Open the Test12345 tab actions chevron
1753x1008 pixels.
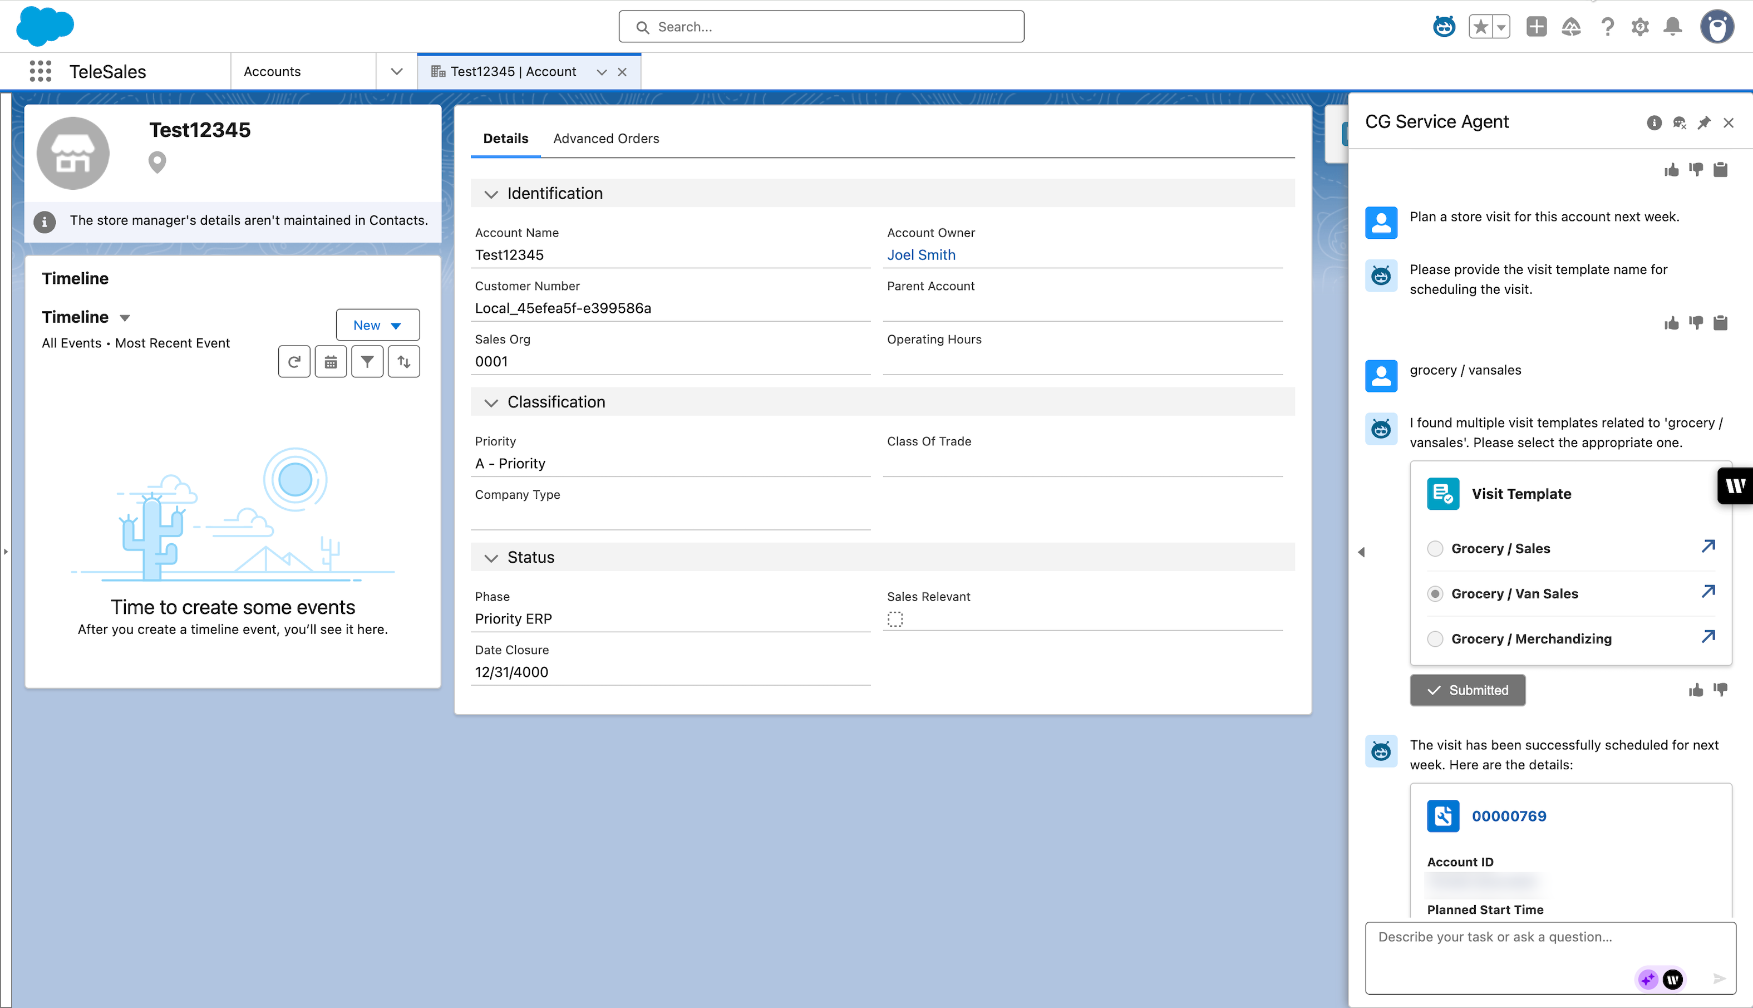pos(602,72)
